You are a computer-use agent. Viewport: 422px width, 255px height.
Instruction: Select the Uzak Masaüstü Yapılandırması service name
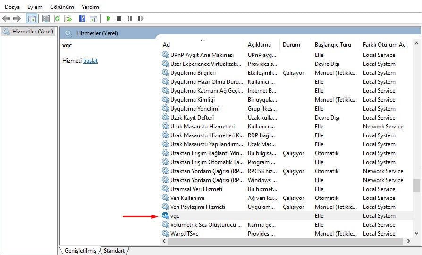coord(207,144)
